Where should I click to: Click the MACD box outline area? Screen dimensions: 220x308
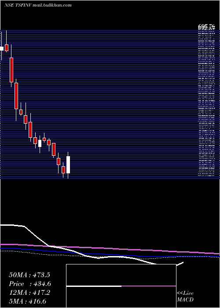(x=121, y=286)
